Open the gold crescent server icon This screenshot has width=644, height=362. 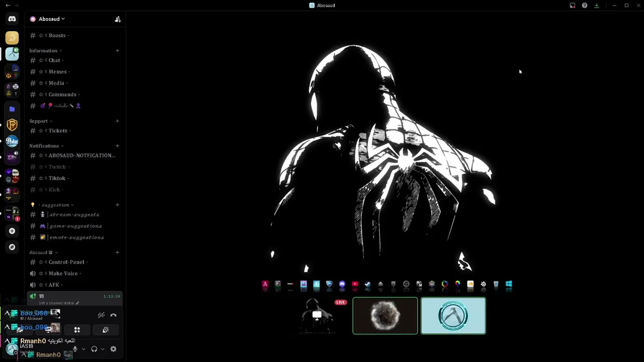click(12, 38)
